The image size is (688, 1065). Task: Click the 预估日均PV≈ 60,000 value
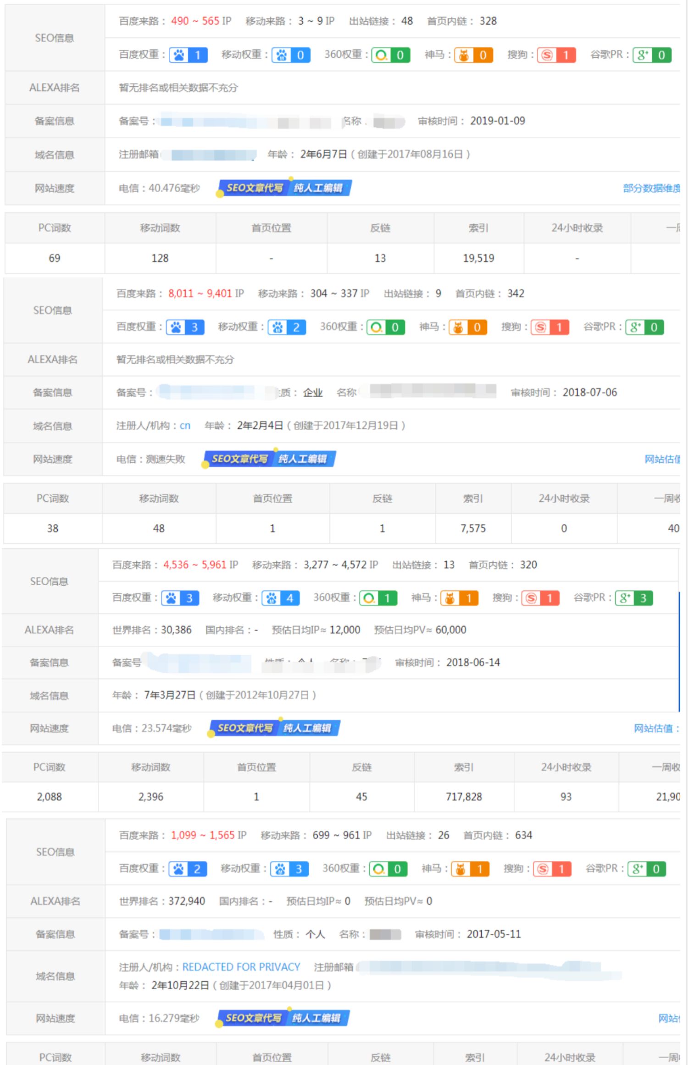[x=451, y=630]
